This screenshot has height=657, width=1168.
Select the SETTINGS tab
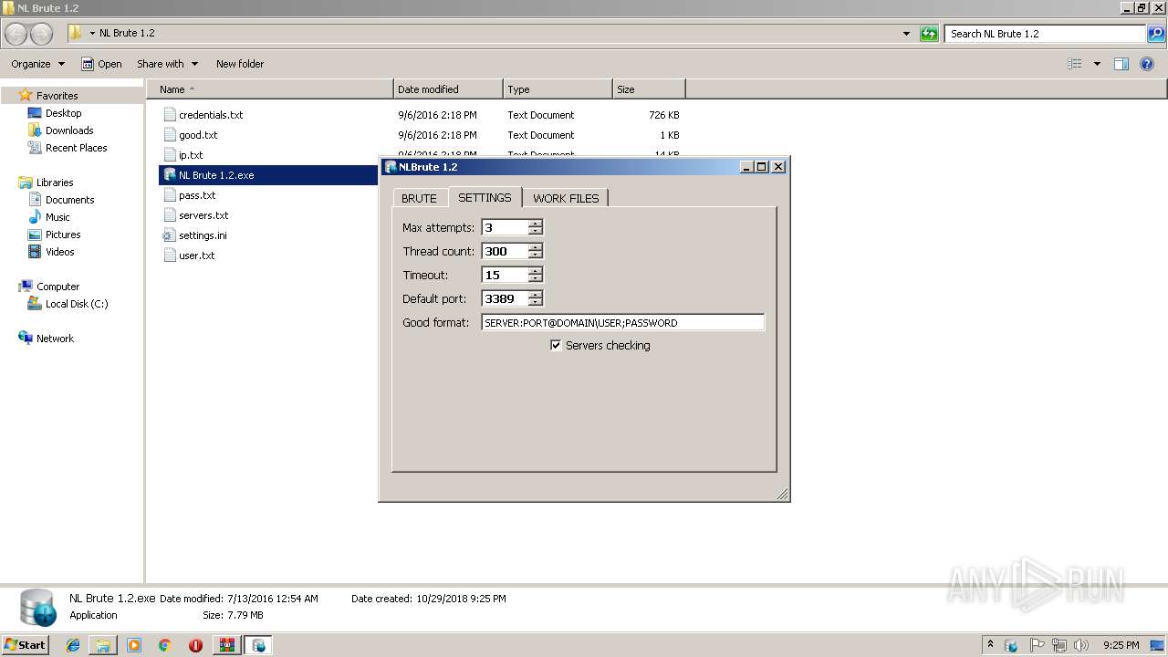(x=485, y=197)
